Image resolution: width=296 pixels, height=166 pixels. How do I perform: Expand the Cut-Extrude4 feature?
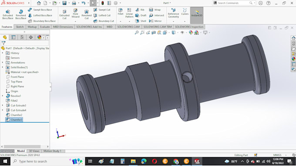3,110
